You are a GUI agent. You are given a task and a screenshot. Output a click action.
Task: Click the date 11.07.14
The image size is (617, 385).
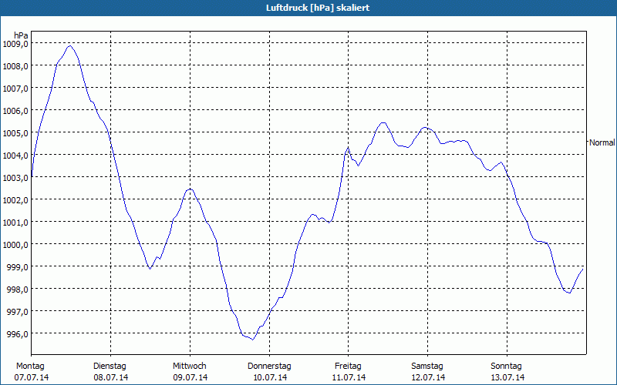pos(349,378)
